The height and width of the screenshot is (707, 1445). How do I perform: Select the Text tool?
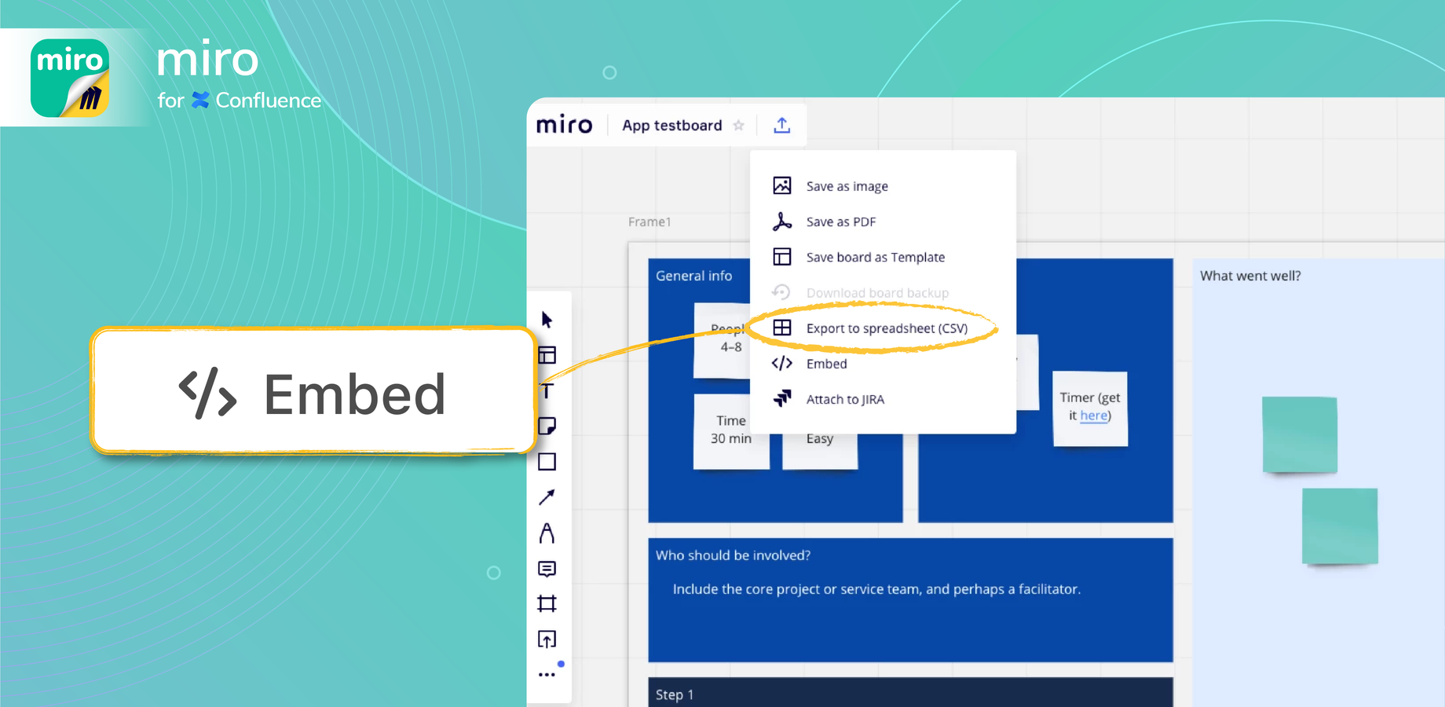pos(547,390)
